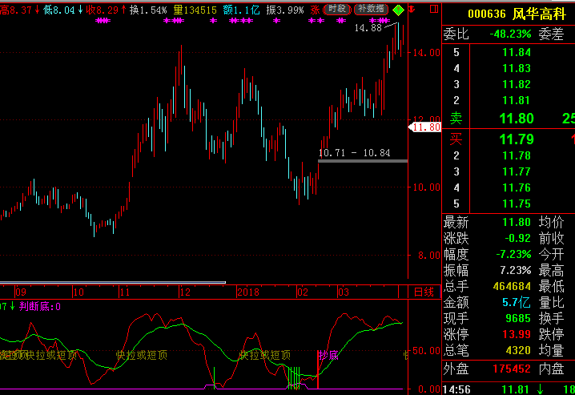The width and height of the screenshot is (575, 395).
Task: Switch the chart period via the 日线 label
Action: click(x=424, y=292)
